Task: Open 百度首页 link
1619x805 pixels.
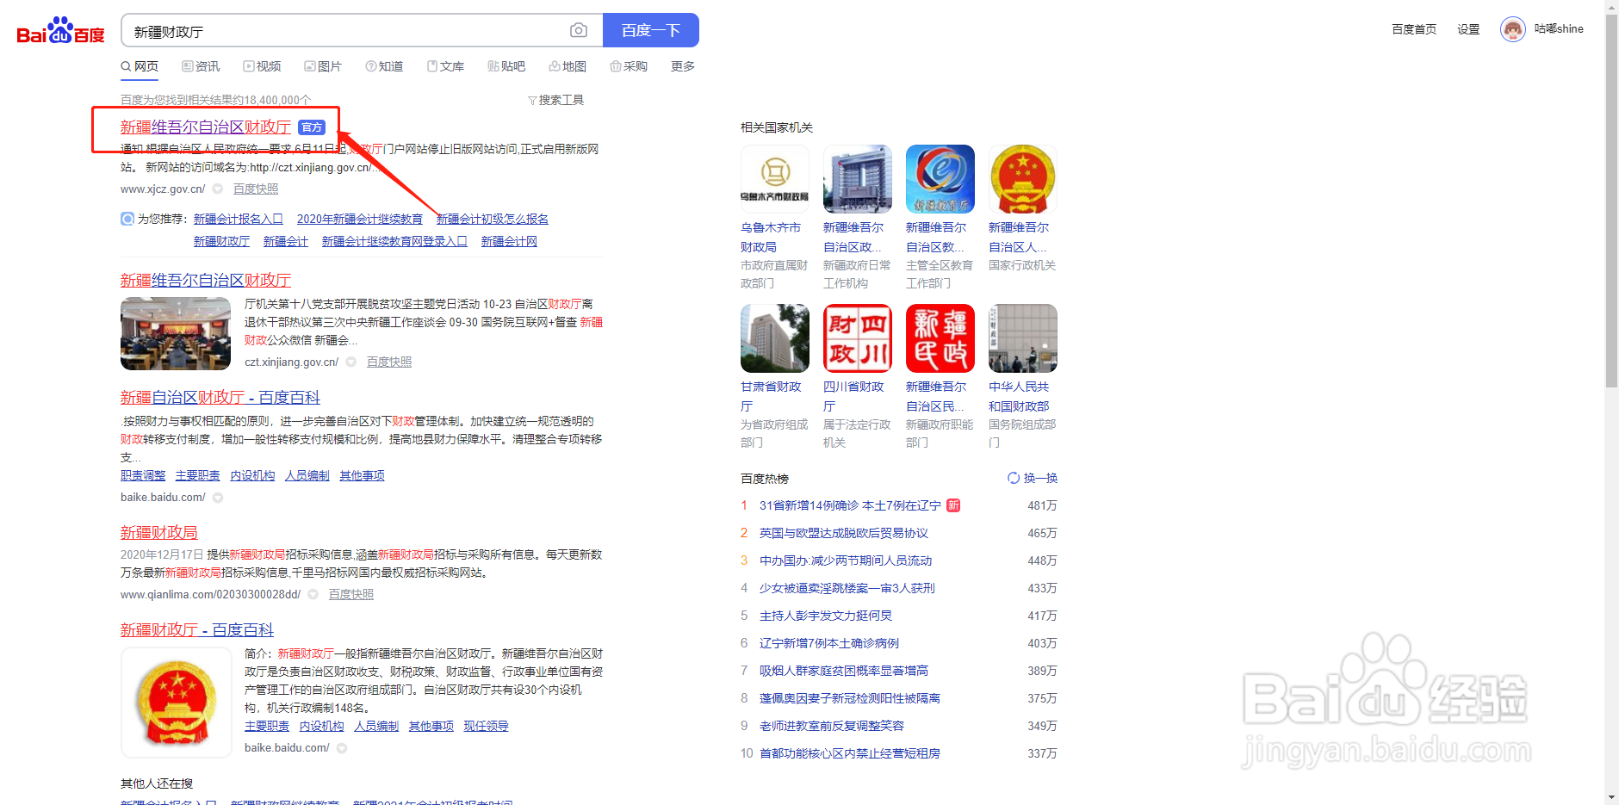Action: pos(1414,29)
